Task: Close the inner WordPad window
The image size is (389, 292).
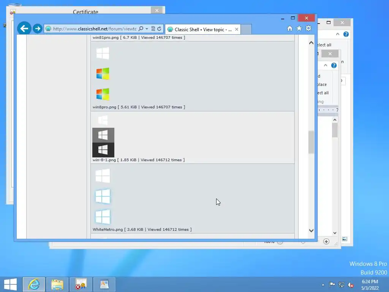Action: [x=330, y=54]
